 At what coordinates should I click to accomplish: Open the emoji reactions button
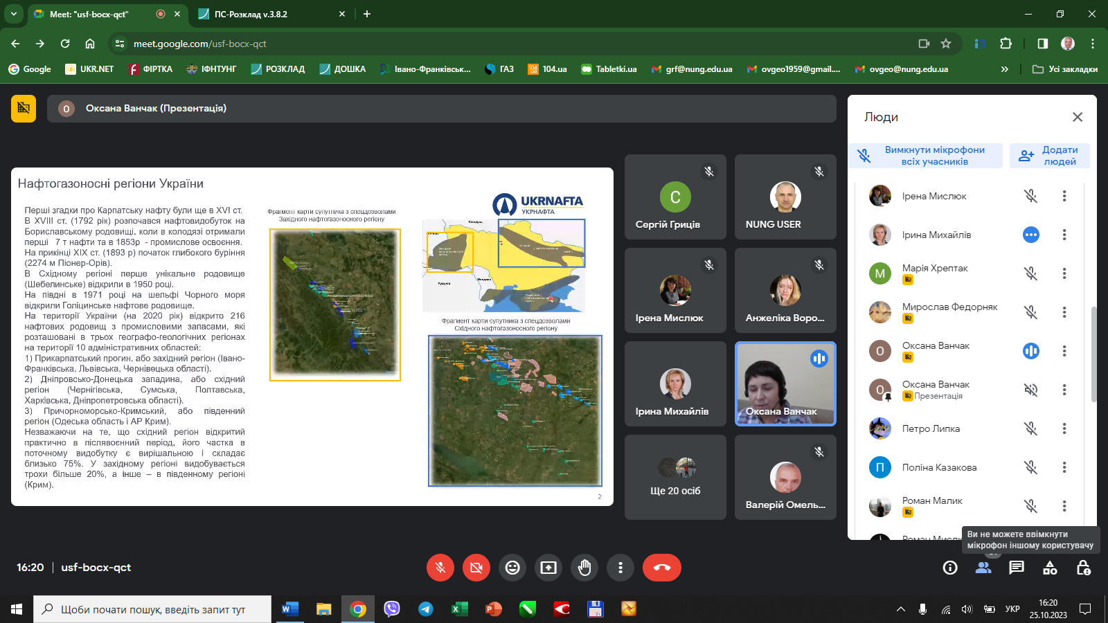[512, 568]
